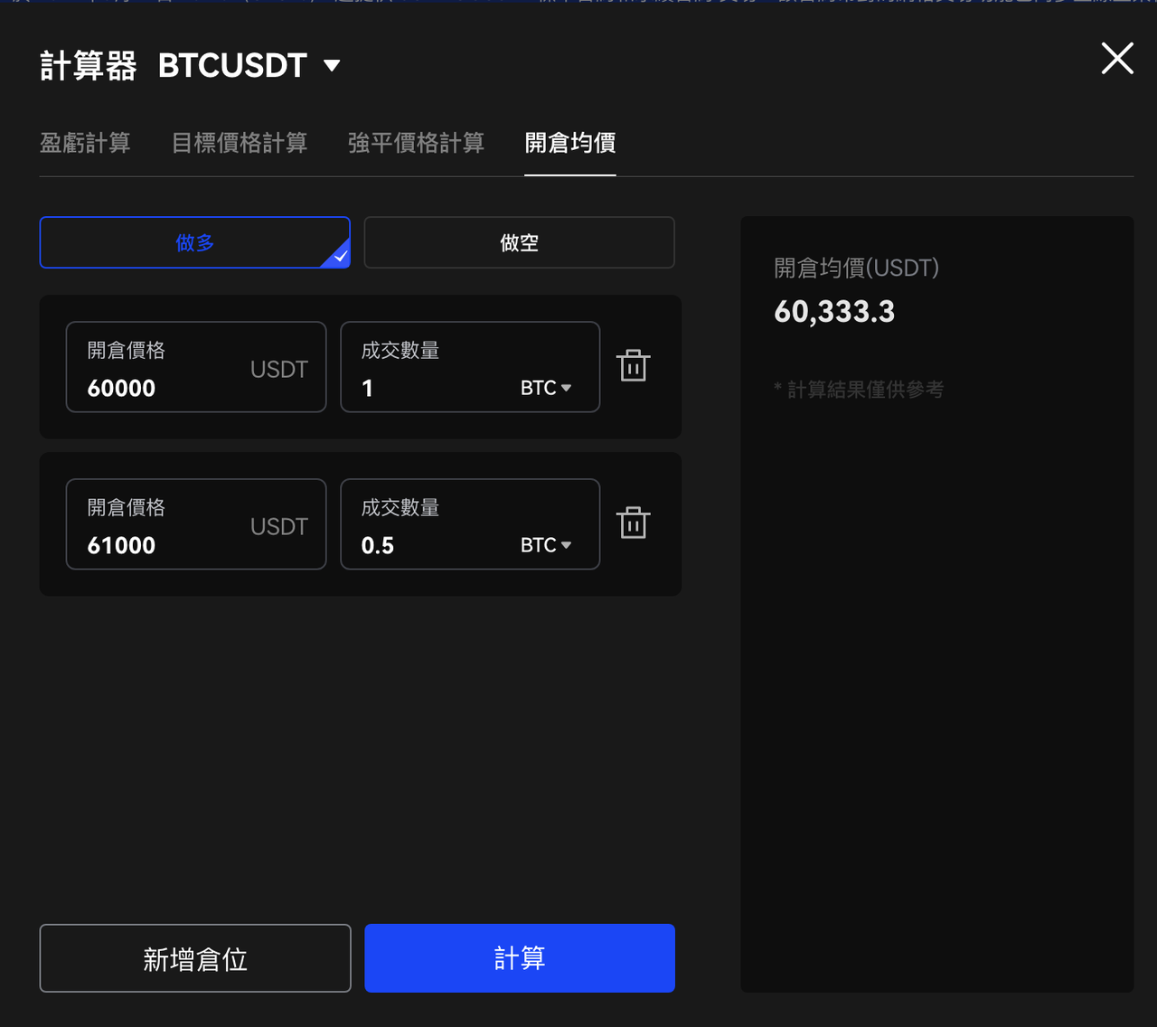Close the calculator dialog
The width and height of the screenshot is (1157, 1027).
1117,59
